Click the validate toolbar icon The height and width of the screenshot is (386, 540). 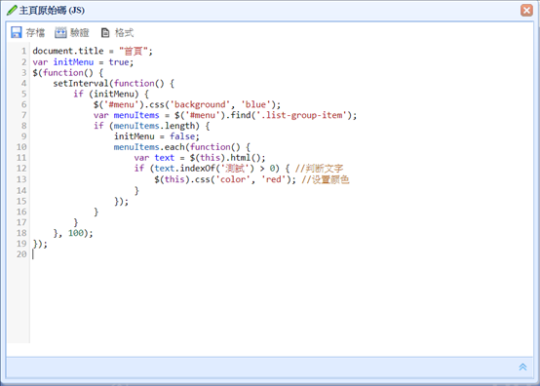pyautogui.click(x=60, y=32)
